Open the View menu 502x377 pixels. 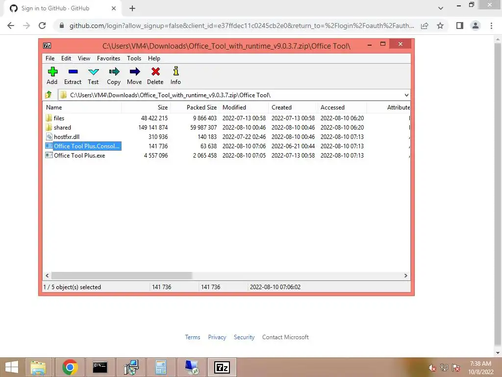pyautogui.click(x=84, y=58)
